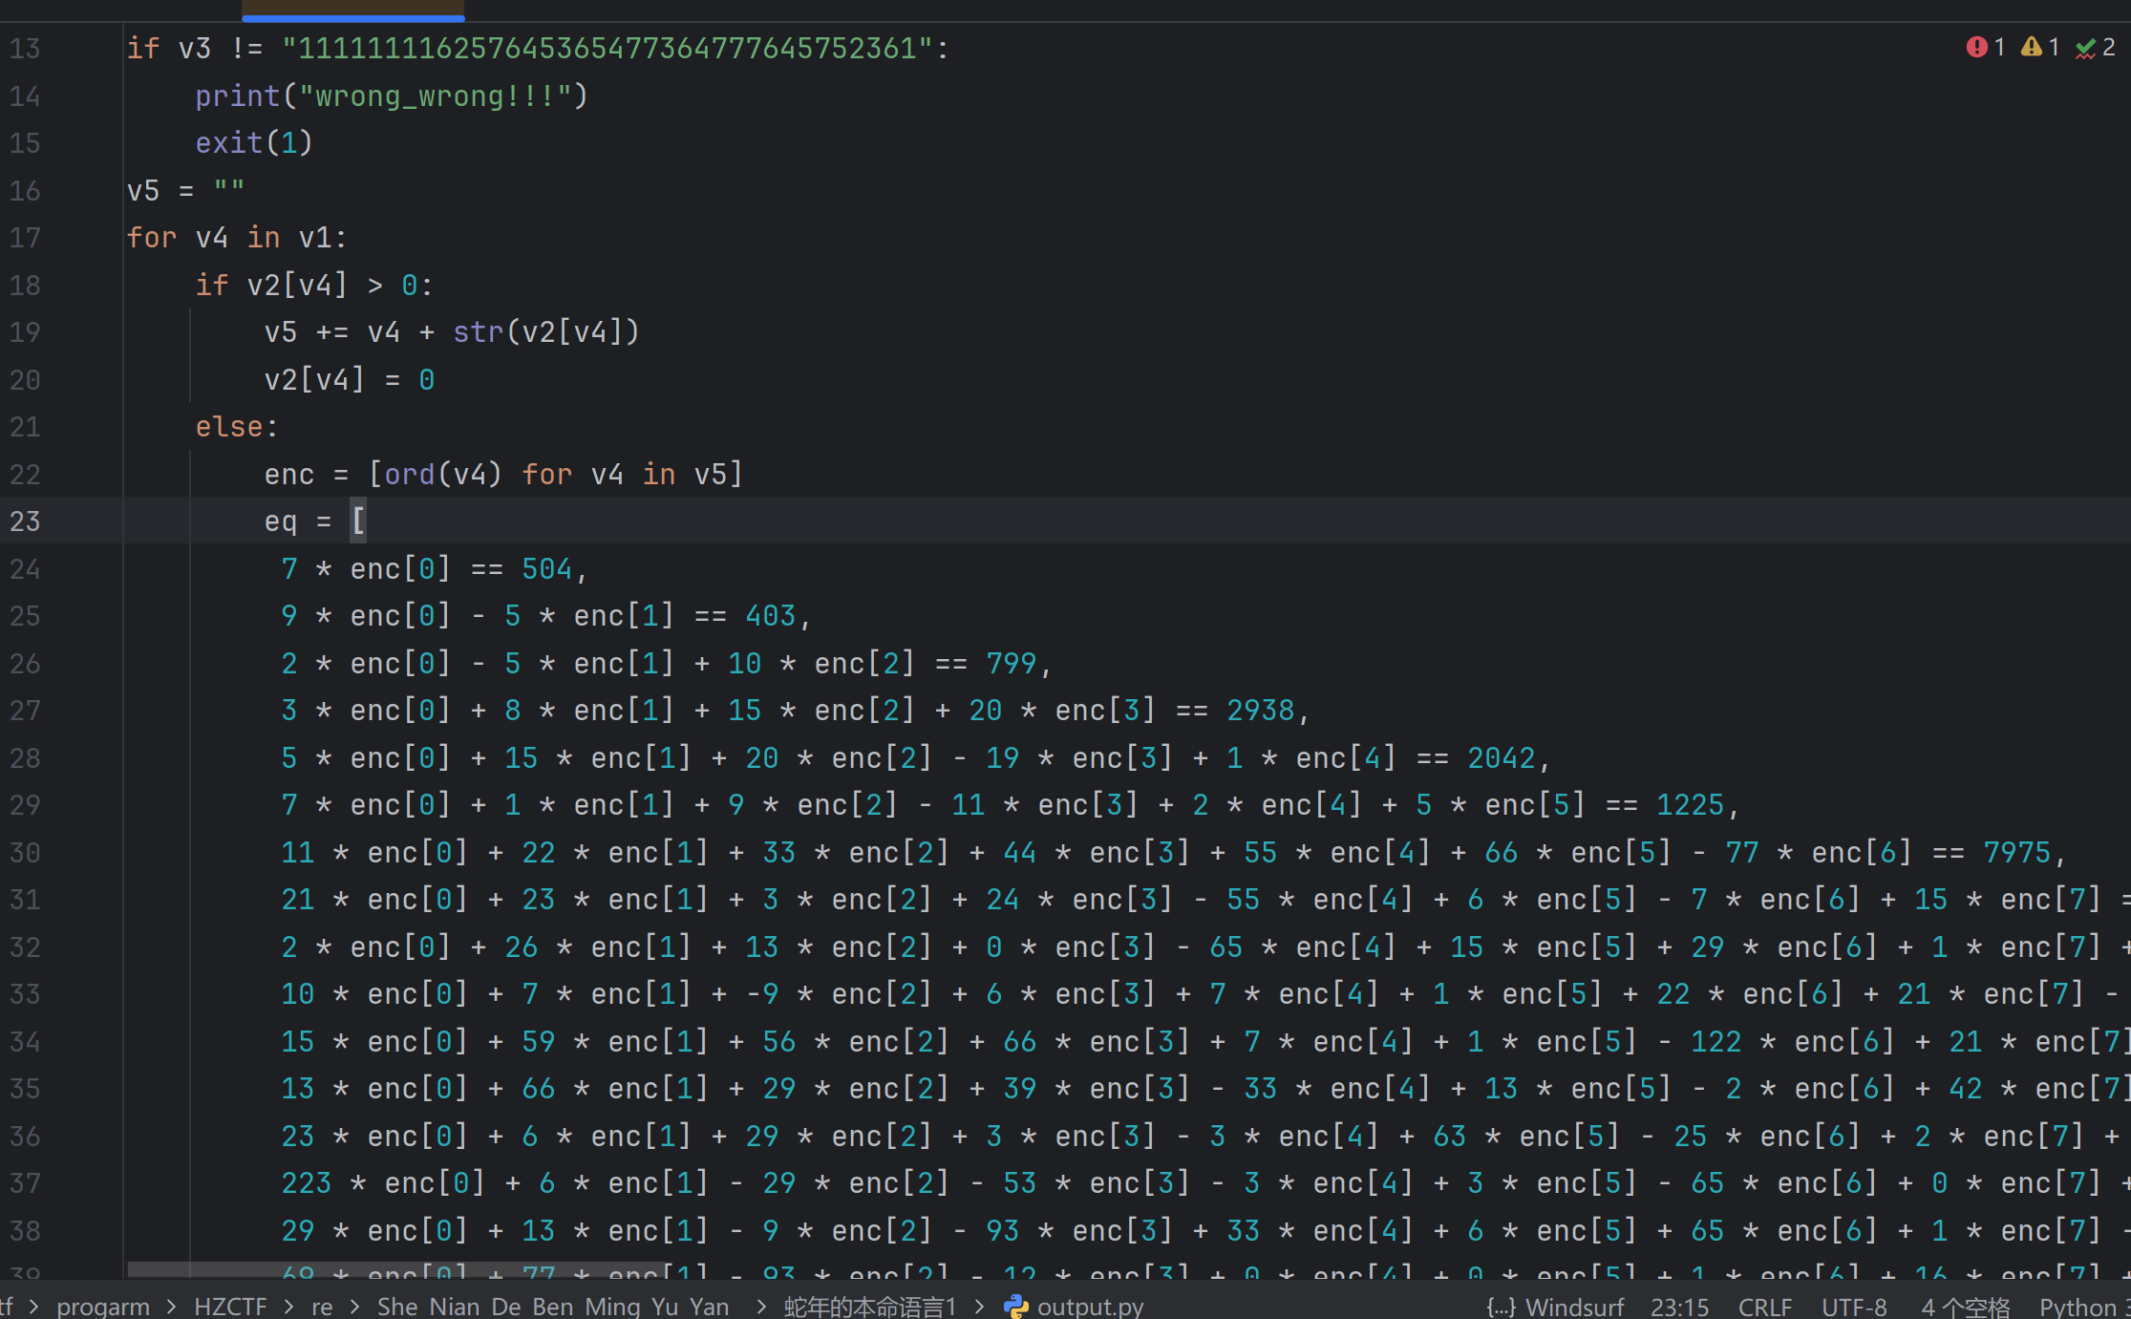Open the UTF-8 file encoding selector
Screen dimensions: 2131x1319
click(x=1853, y=1306)
